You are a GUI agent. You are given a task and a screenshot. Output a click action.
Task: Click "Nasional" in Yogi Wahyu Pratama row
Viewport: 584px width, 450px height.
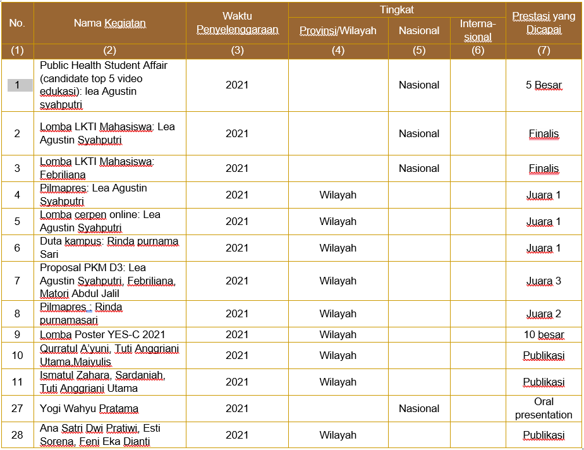(418, 408)
